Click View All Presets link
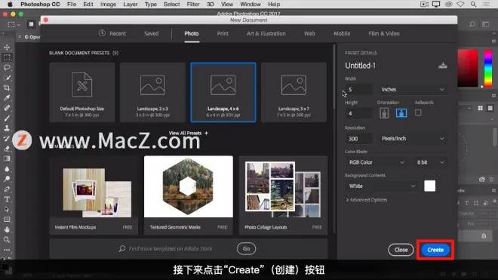Image resolution: width=498 pixels, height=280 pixels. (x=189, y=133)
